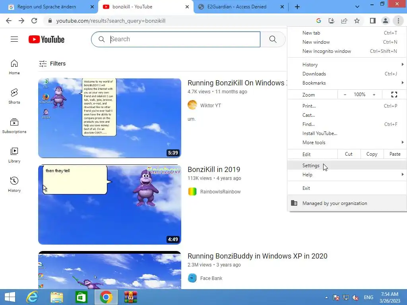Click Face Bank channel avatar

click(x=192, y=278)
